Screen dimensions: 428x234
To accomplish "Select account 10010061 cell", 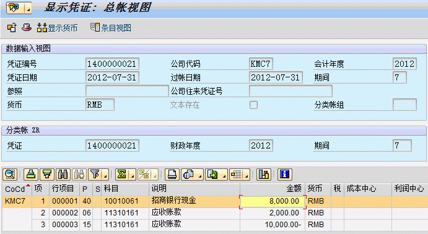I will click(x=125, y=201).
